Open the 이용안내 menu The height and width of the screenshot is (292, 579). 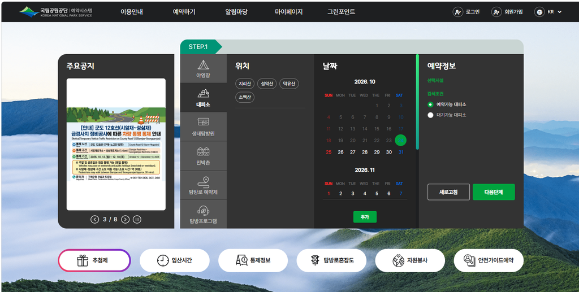[131, 12]
